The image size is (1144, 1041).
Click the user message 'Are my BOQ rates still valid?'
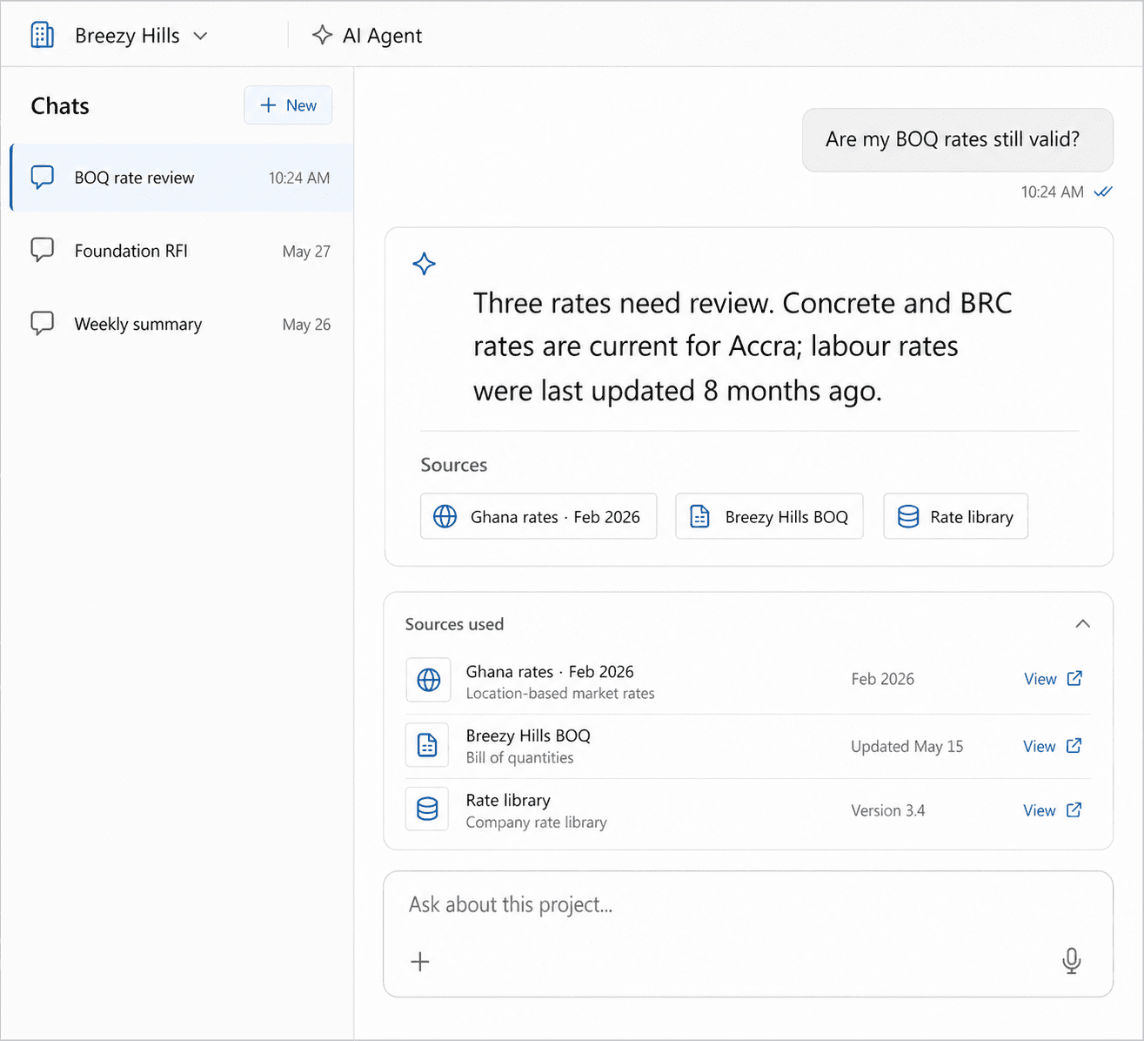click(x=958, y=139)
